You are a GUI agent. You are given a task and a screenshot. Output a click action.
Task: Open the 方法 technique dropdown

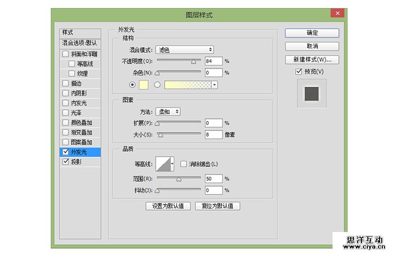click(168, 112)
